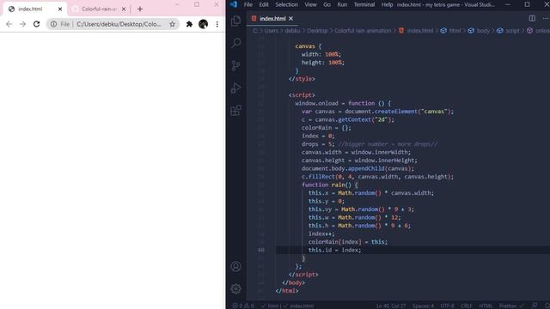Click the 'window.onload = function' line

(343, 103)
